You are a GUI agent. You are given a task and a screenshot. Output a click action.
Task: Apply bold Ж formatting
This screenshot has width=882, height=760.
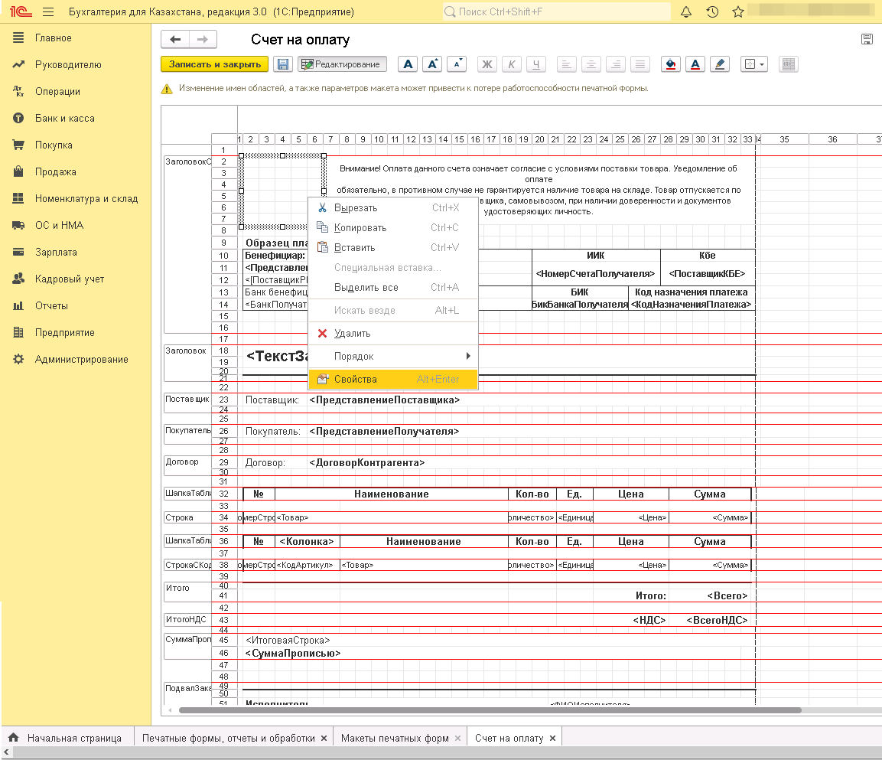pyautogui.click(x=487, y=64)
